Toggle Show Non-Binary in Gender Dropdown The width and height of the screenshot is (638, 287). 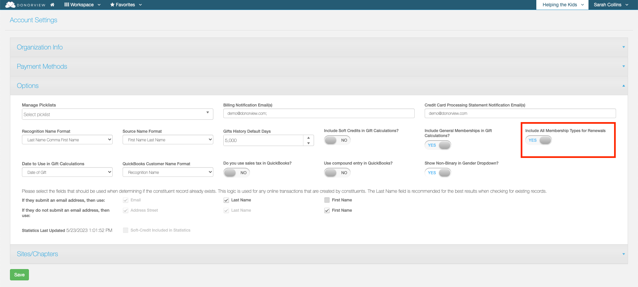point(438,173)
